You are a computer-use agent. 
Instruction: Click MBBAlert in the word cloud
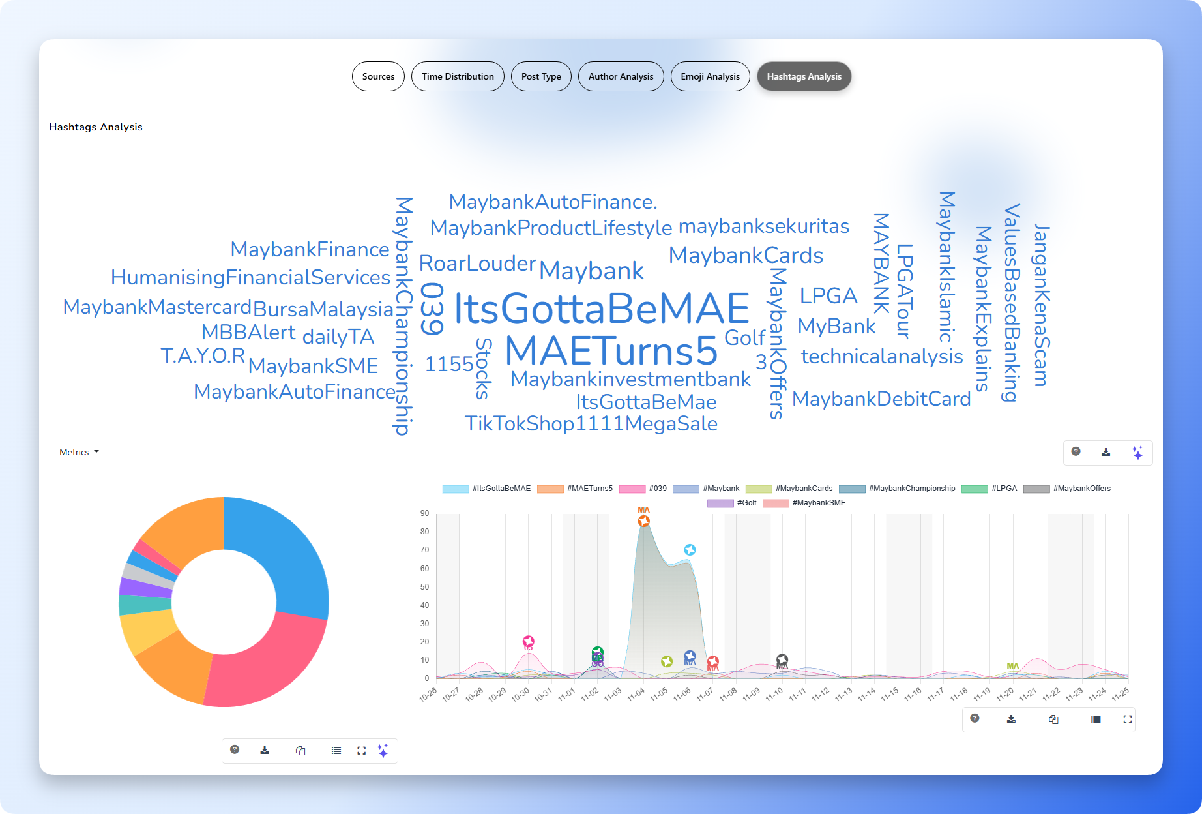(248, 332)
